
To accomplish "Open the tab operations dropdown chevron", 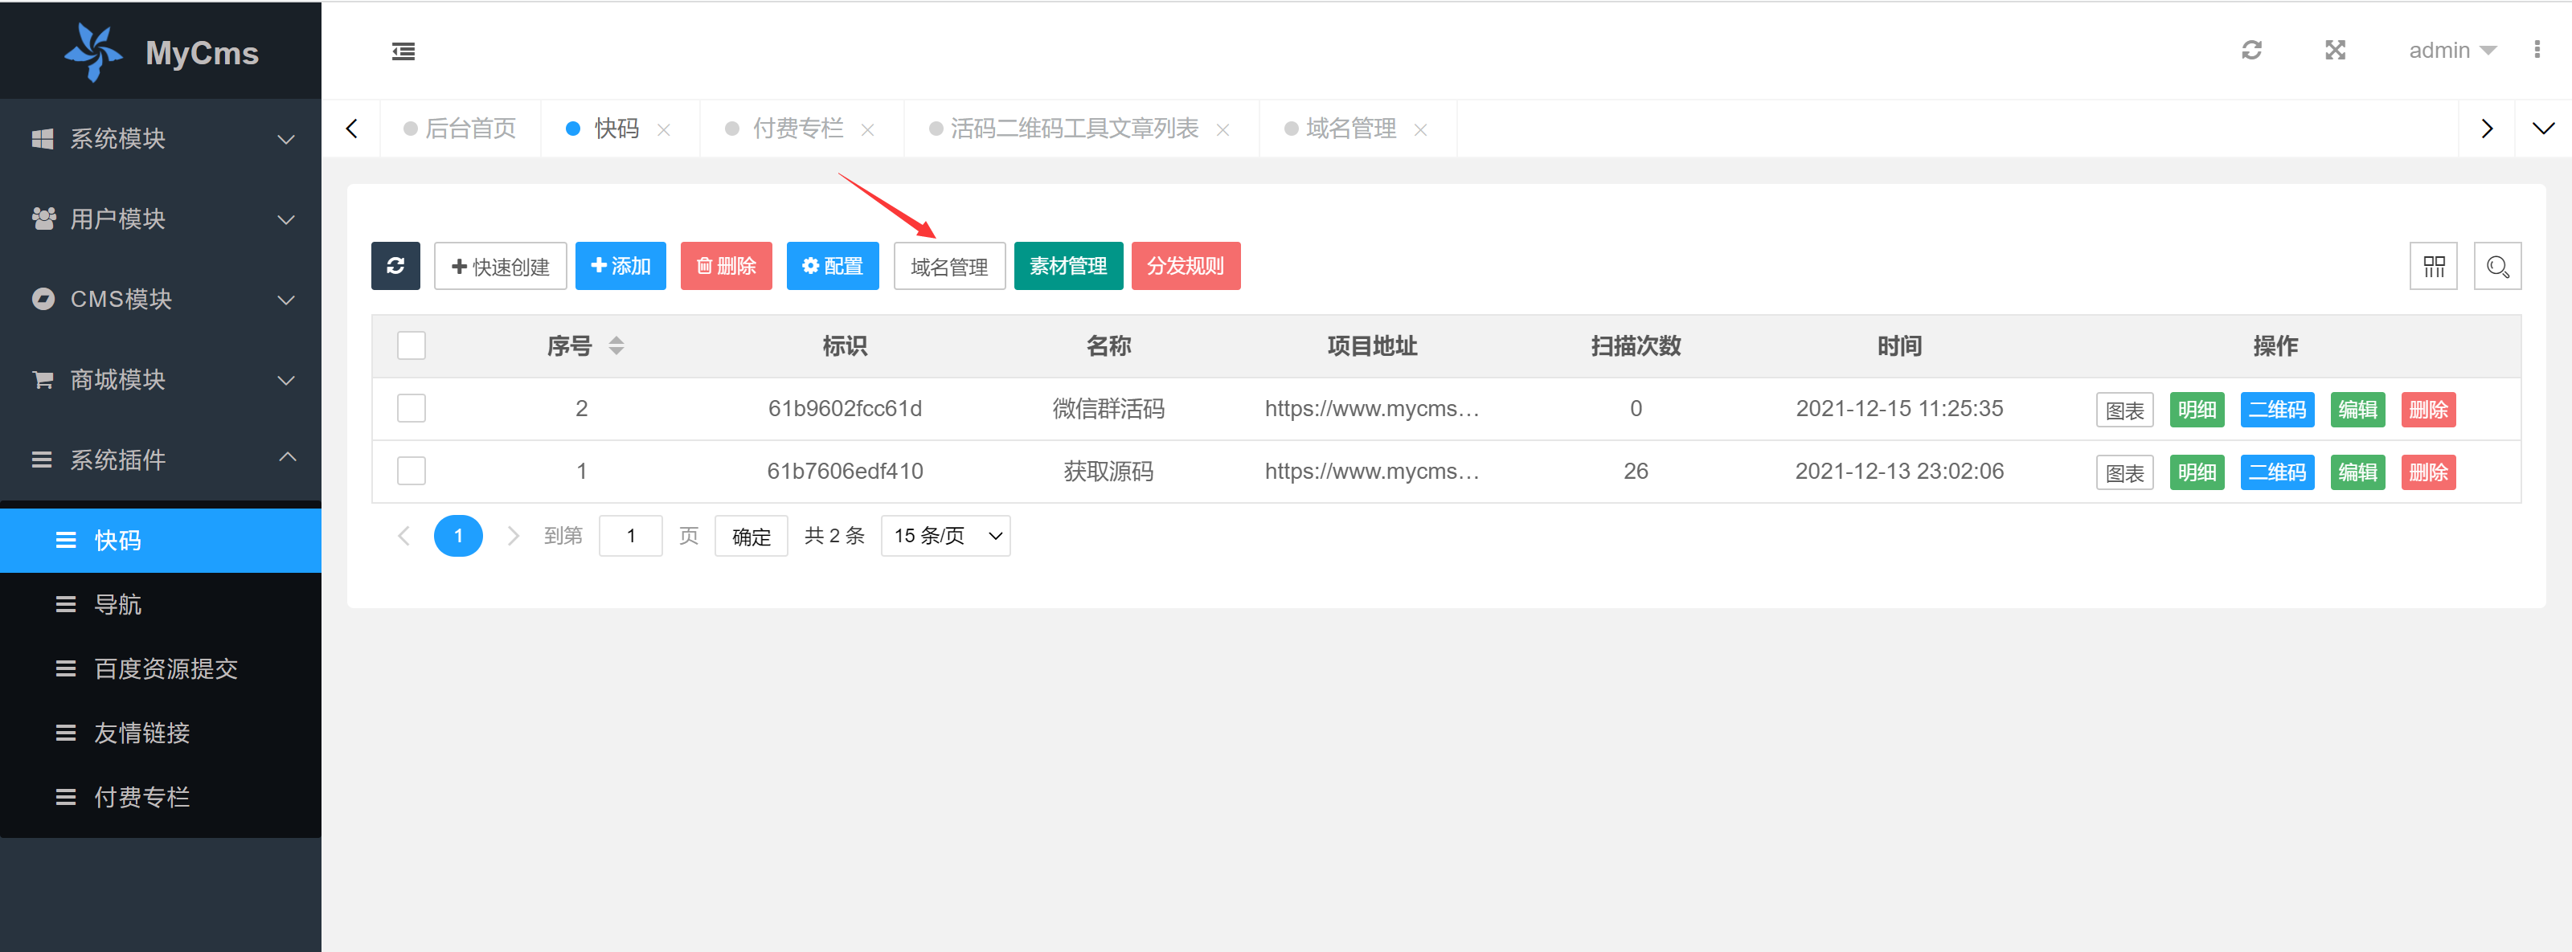I will [2543, 129].
